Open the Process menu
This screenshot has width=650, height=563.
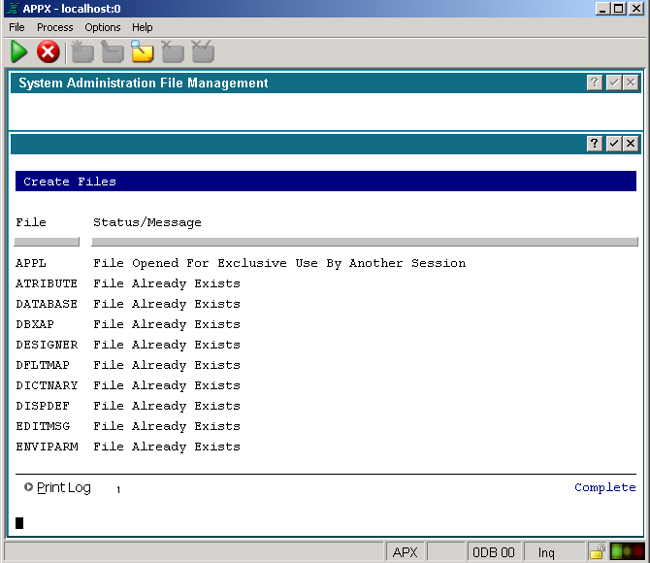coord(54,27)
